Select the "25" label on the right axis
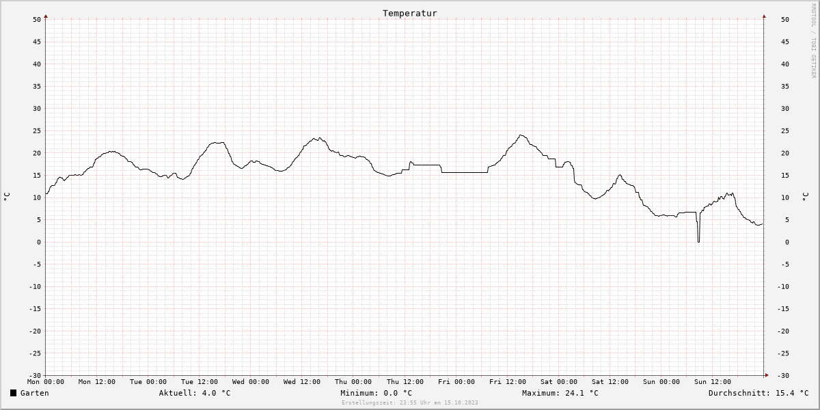The height and width of the screenshot is (410, 820). [785, 131]
